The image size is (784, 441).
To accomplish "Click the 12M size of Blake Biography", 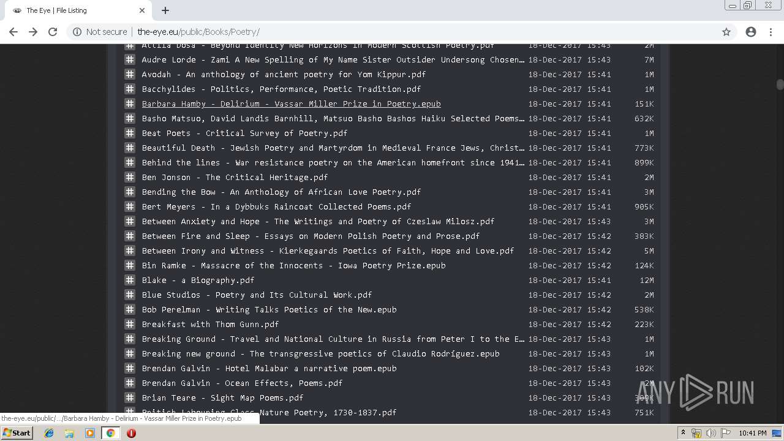I will click(647, 280).
